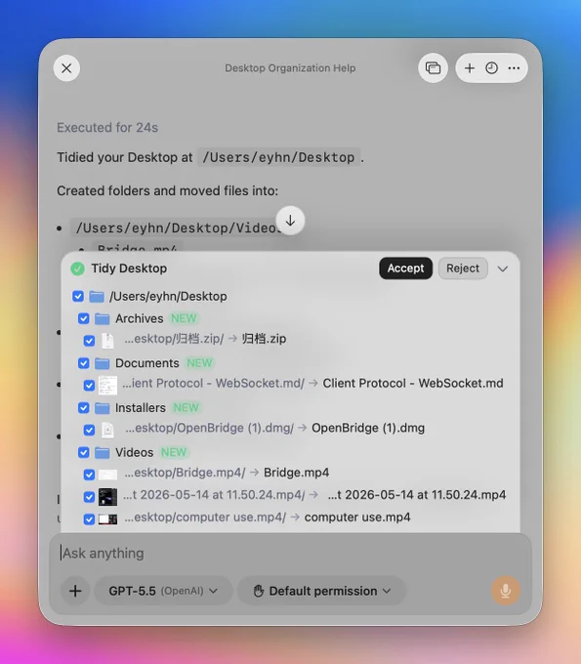
Task: Click the Videos folder icon
Action: pos(103,453)
